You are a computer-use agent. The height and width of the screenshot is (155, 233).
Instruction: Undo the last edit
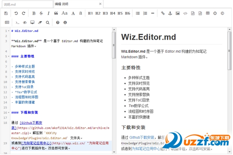click(16, 13)
